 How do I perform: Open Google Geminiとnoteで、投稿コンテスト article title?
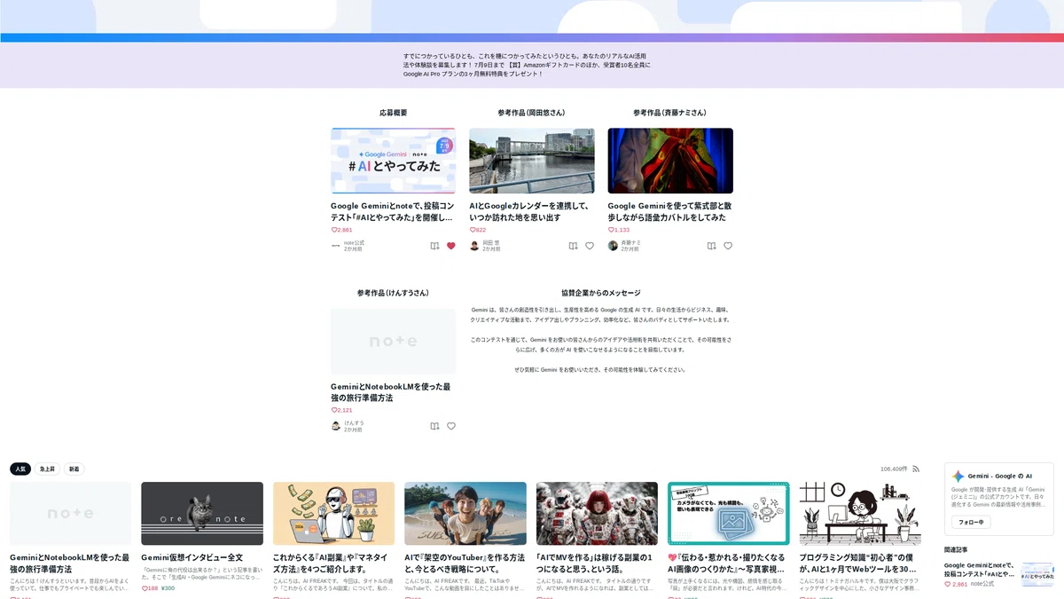(393, 211)
